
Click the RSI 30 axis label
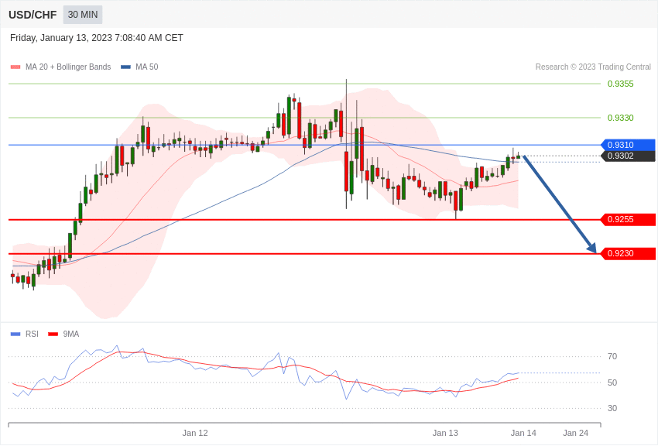coord(612,408)
